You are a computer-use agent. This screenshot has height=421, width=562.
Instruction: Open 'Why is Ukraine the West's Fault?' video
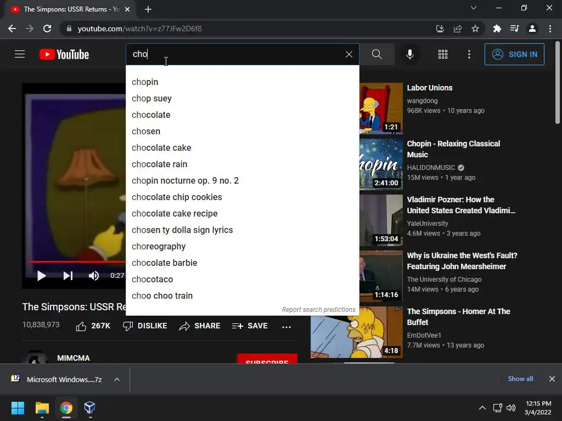(462, 260)
